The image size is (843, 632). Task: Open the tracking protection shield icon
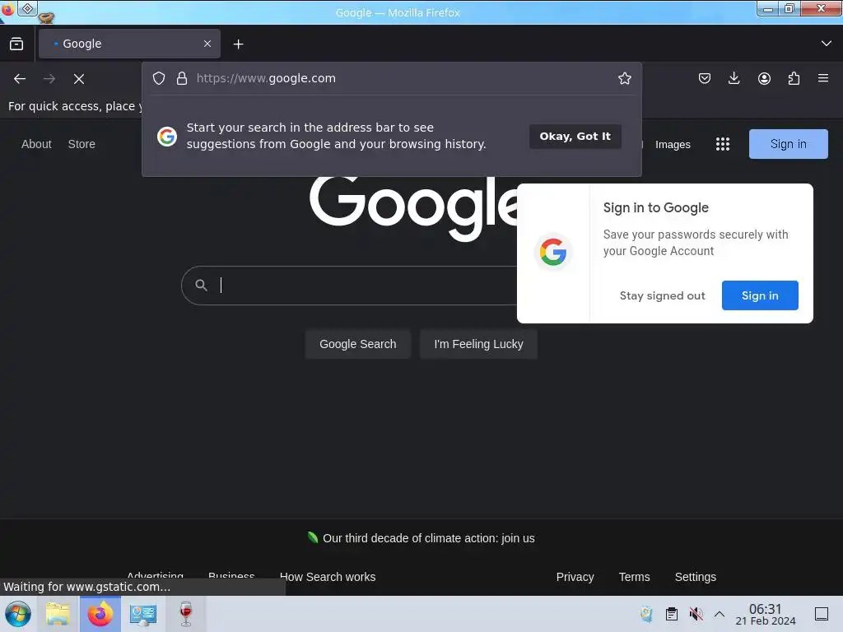click(x=159, y=78)
